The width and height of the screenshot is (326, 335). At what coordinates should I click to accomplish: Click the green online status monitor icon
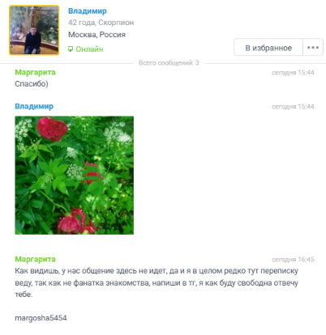tap(71, 49)
